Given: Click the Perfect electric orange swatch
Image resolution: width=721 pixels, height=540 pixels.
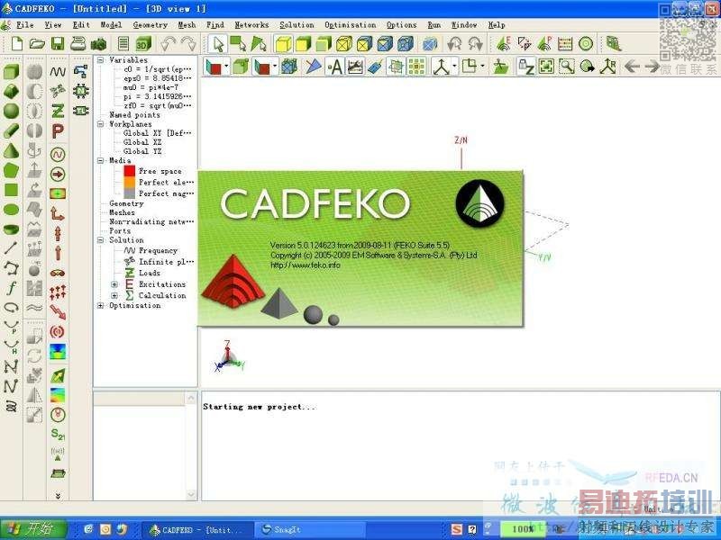Looking at the screenshot, I should tap(130, 182).
